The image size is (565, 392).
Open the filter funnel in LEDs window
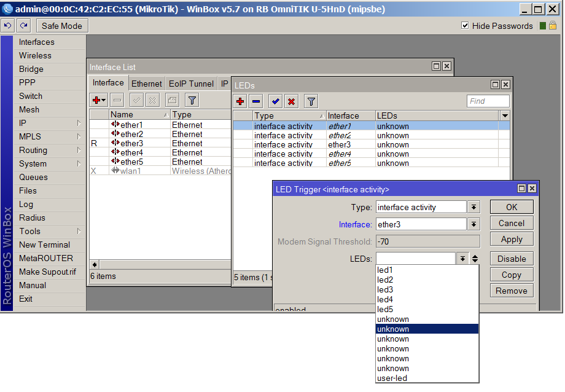click(x=311, y=101)
